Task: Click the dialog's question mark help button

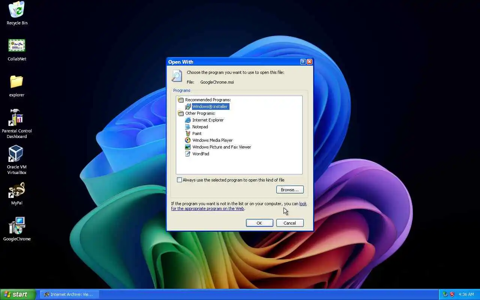Action: click(303, 62)
